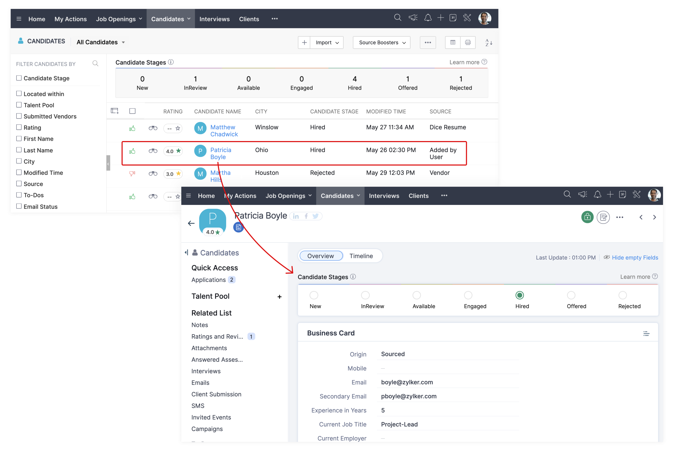
Task: Select the Offered stage radio button
Action: click(x=571, y=295)
